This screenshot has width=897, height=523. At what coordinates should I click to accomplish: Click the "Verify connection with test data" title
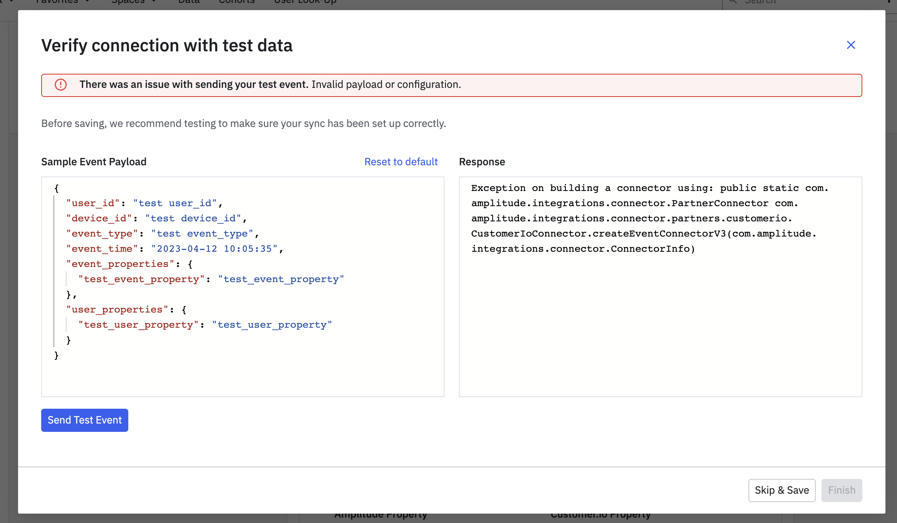pos(167,46)
